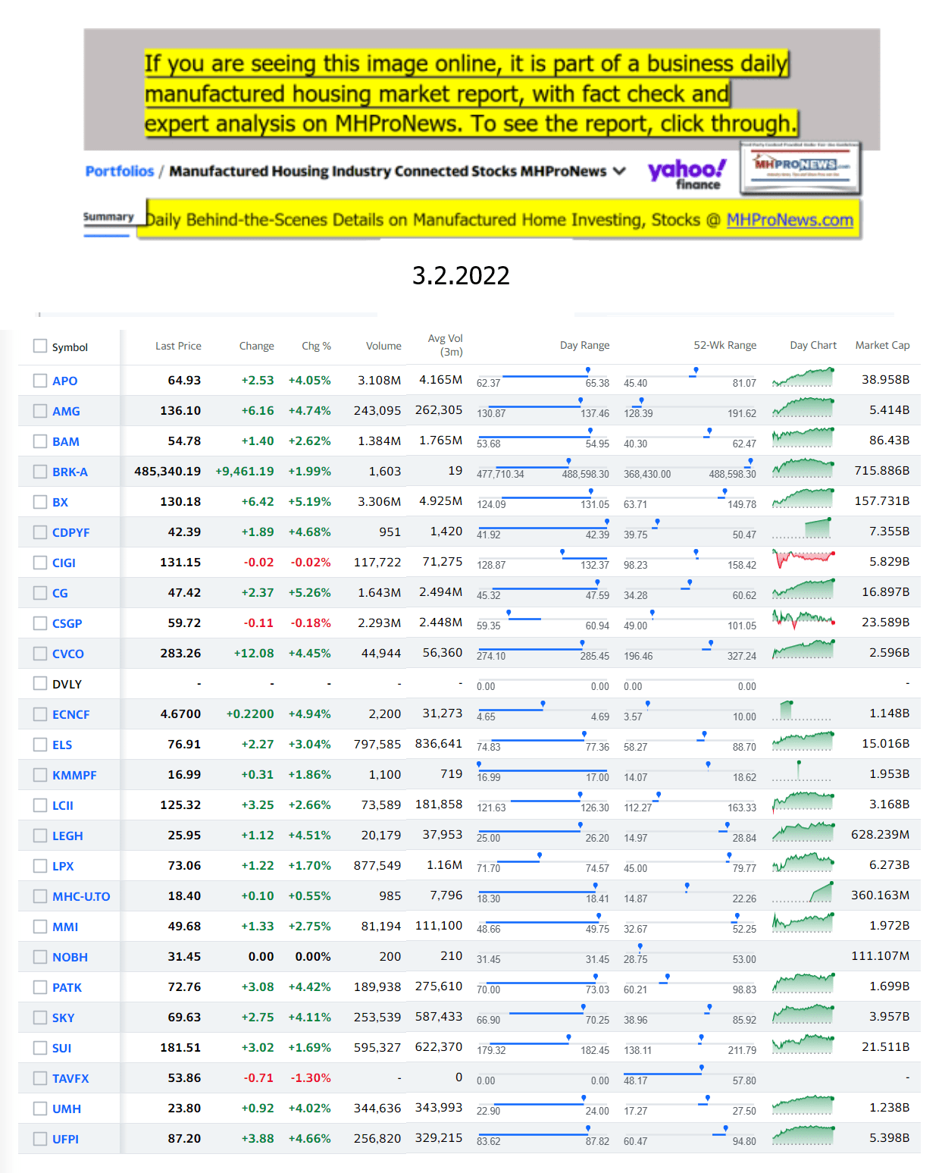Image resolution: width=942 pixels, height=1173 pixels.
Task: Check the CVCO row checkbox
Action: coord(40,654)
